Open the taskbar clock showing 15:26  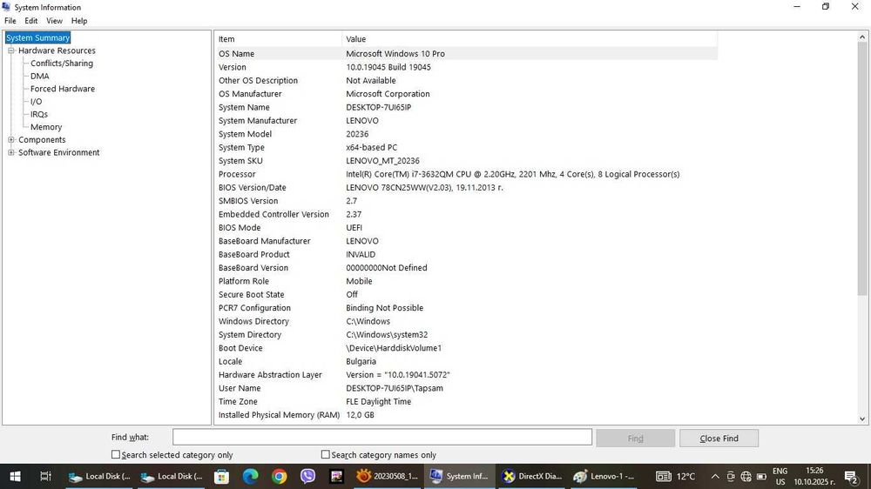[814, 476]
